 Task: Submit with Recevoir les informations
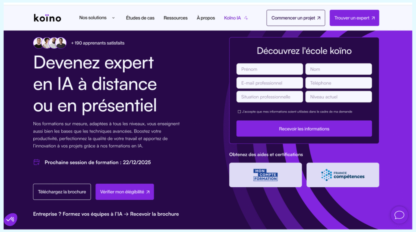click(x=304, y=129)
